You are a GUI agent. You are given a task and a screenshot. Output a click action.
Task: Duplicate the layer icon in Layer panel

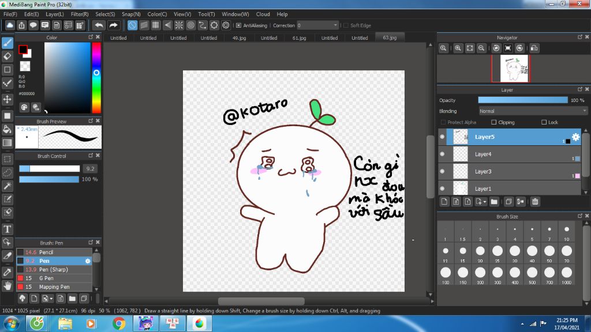(508, 202)
